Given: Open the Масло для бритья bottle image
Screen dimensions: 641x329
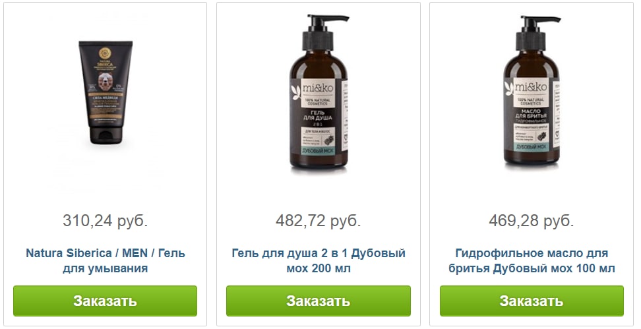Looking at the screenshot, I should coord(532,92).
